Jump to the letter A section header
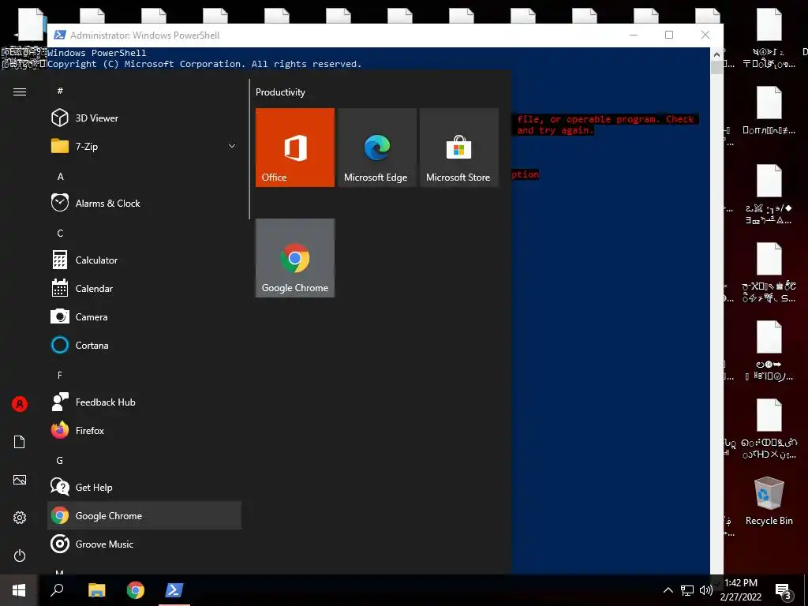The height and width of the screenshot is (606, 808). [60, 176]
